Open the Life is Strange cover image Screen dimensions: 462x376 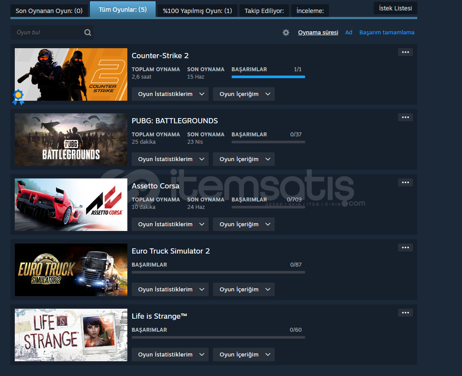[x=71, y=335]
